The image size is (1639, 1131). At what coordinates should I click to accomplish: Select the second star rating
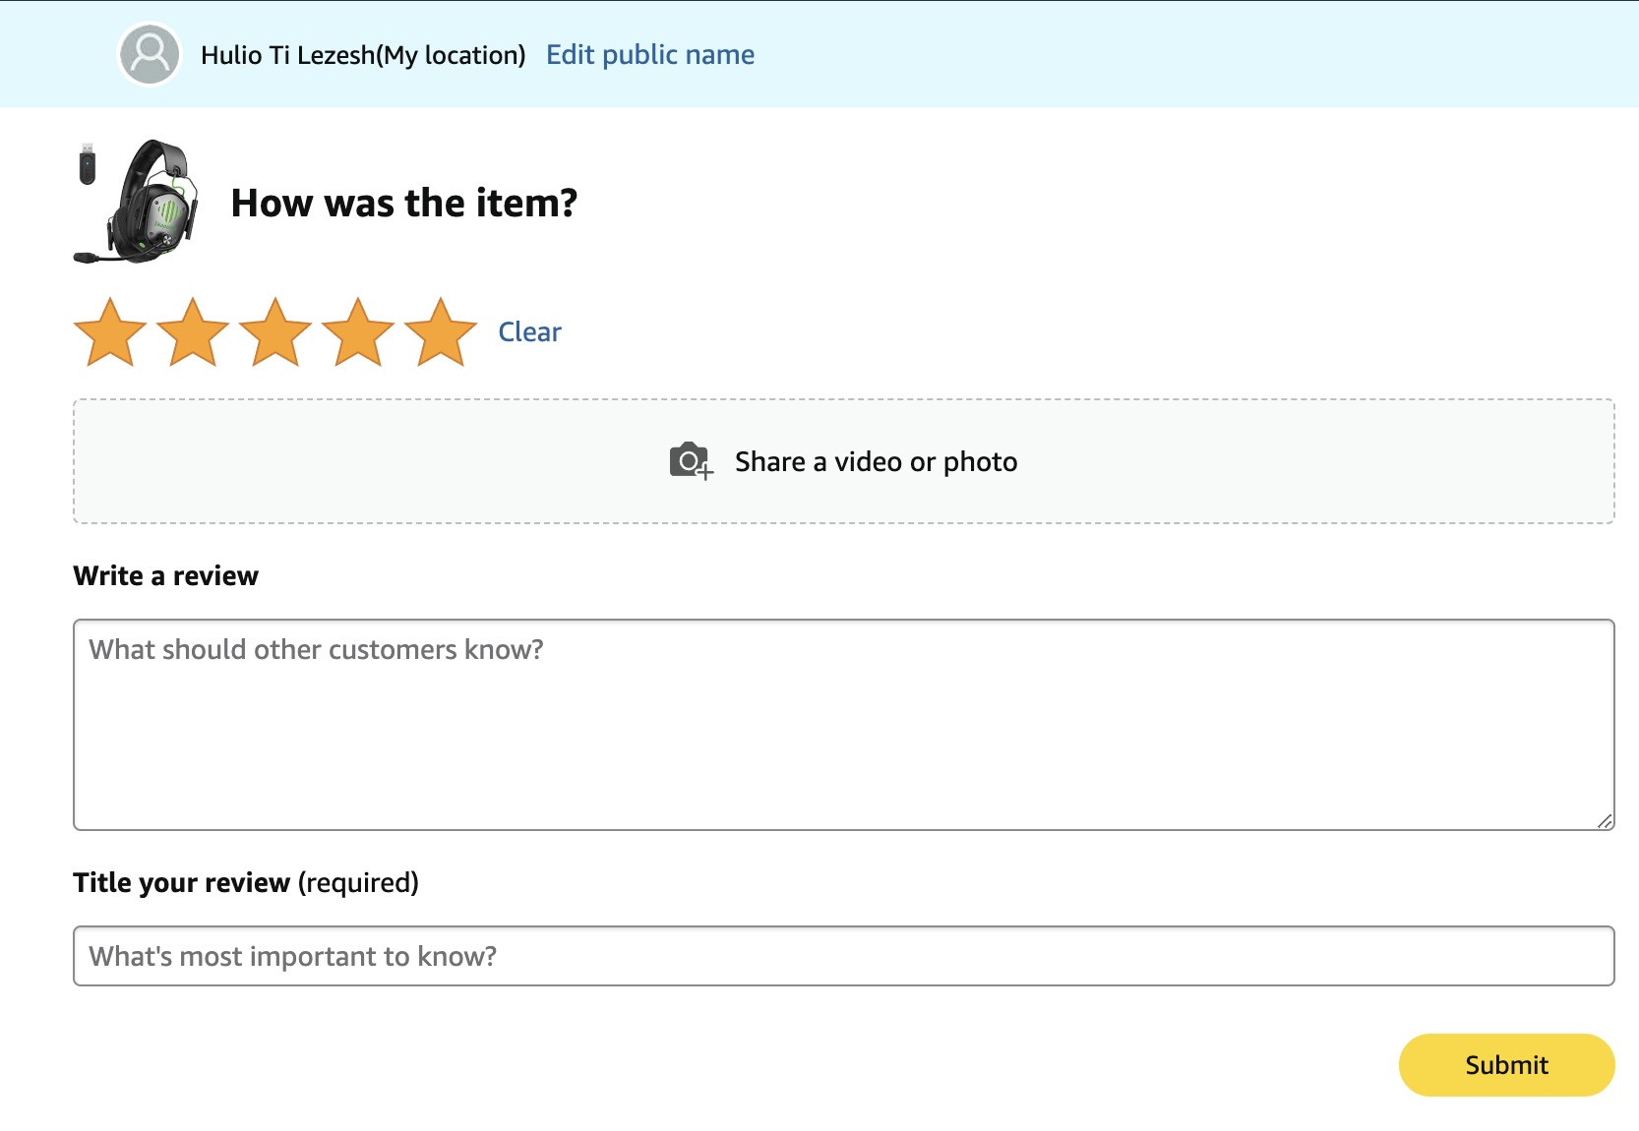(x=193, y=332)
